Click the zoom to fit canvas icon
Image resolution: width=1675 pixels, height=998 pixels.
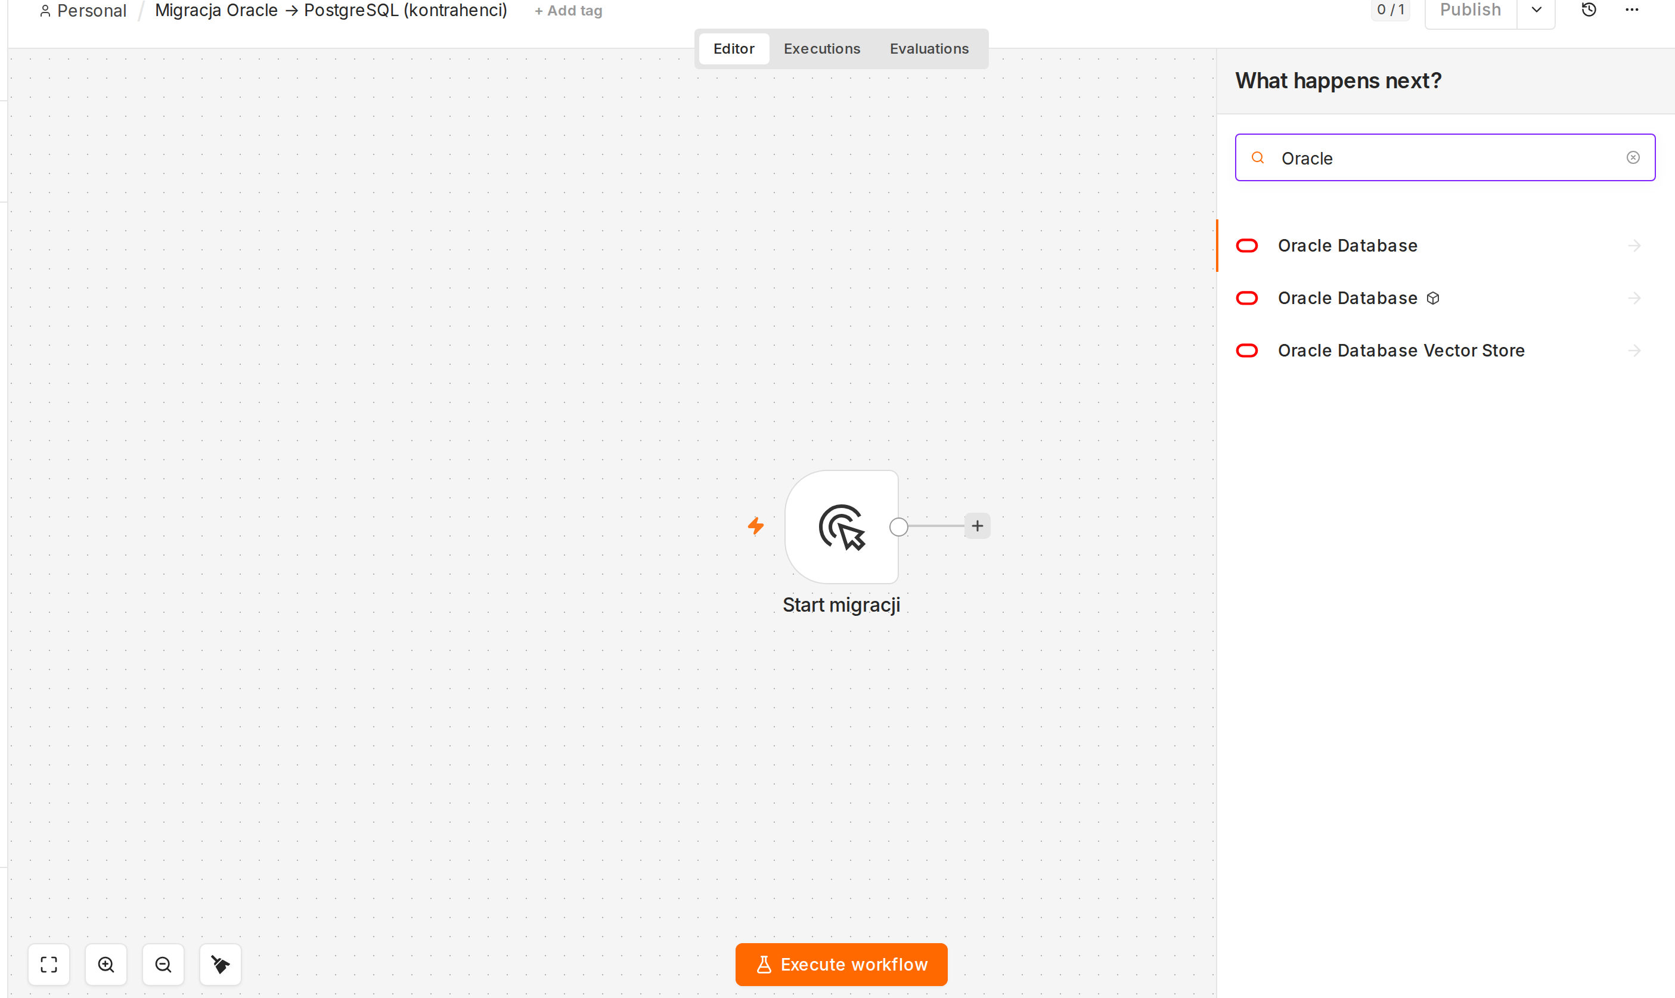(48, 965)
